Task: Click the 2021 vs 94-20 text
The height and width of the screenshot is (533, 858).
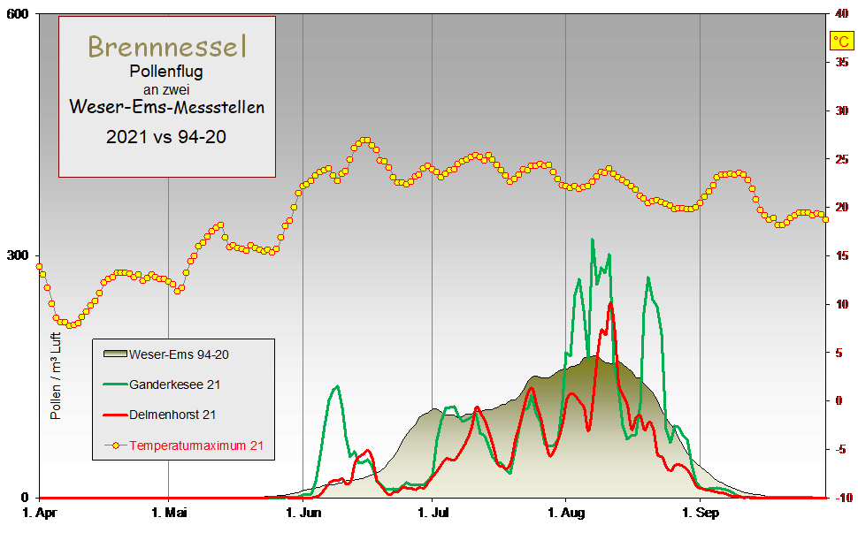Action: click(167, 137)
